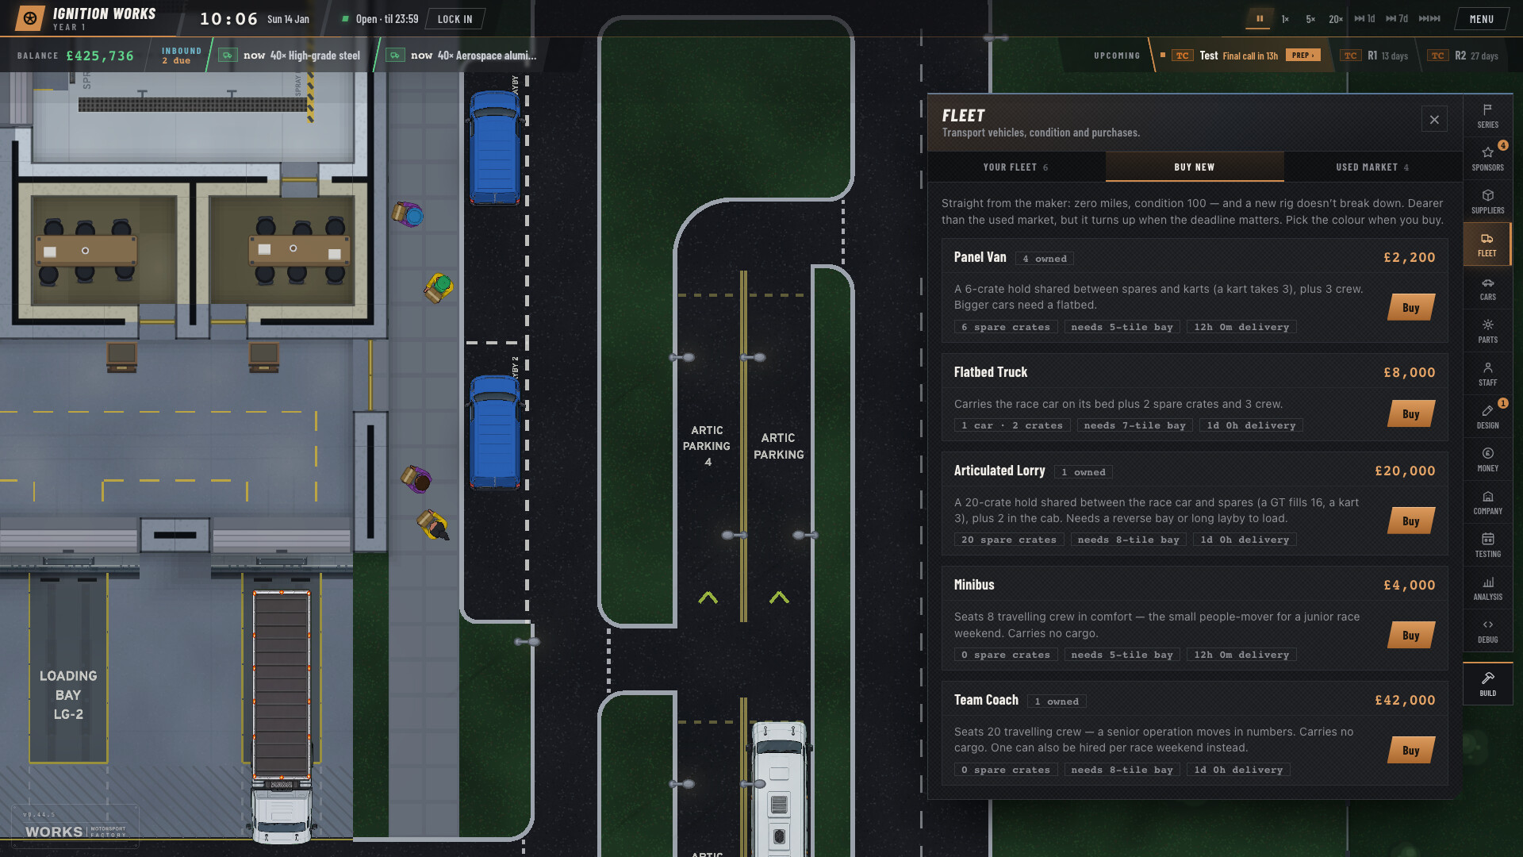Set game speed to 1x

coord(1285,19)
